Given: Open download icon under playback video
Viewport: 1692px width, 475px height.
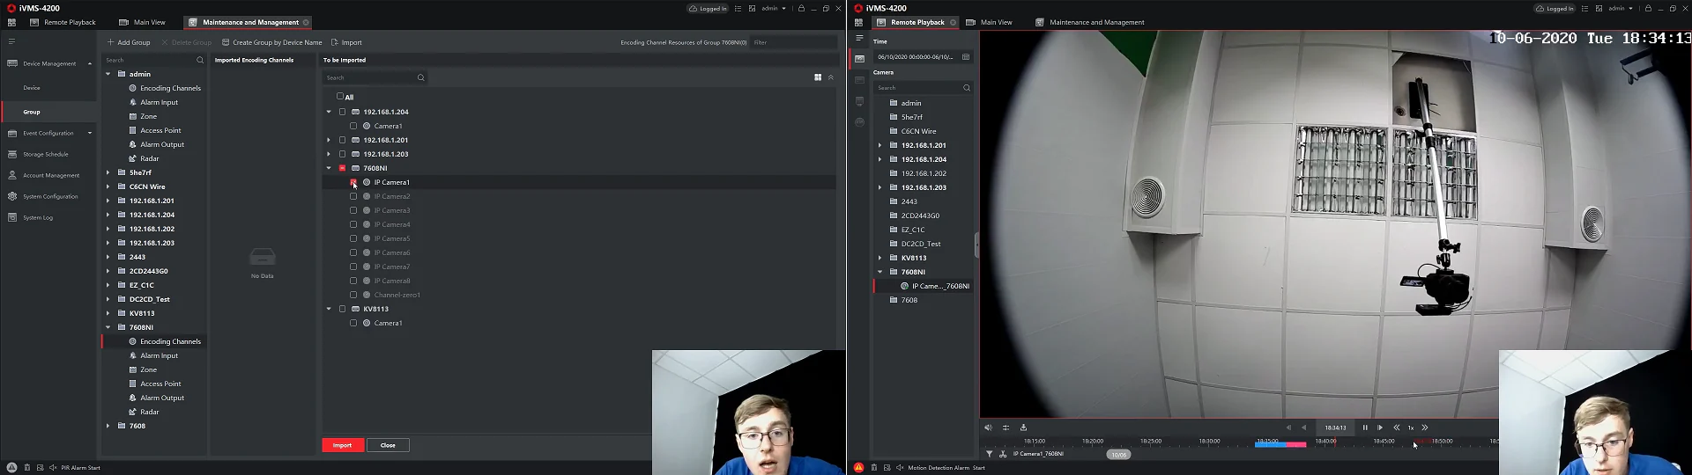Looking at the screenshot, I should [x=1023, y=427].
